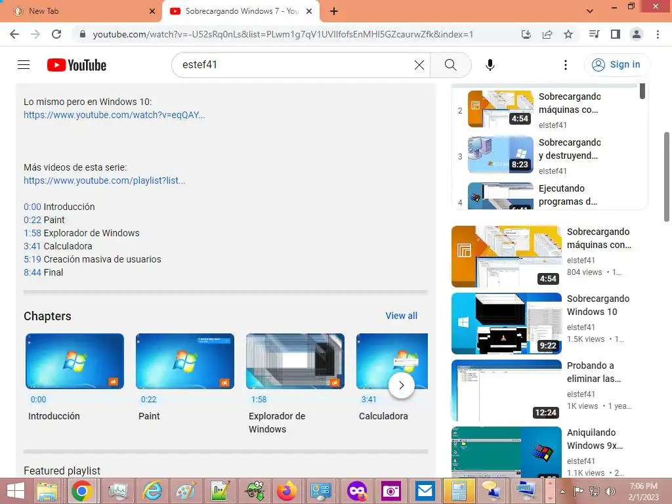Open File Explorer from the taskbar

pyautogui.click(x=47, y=491)
